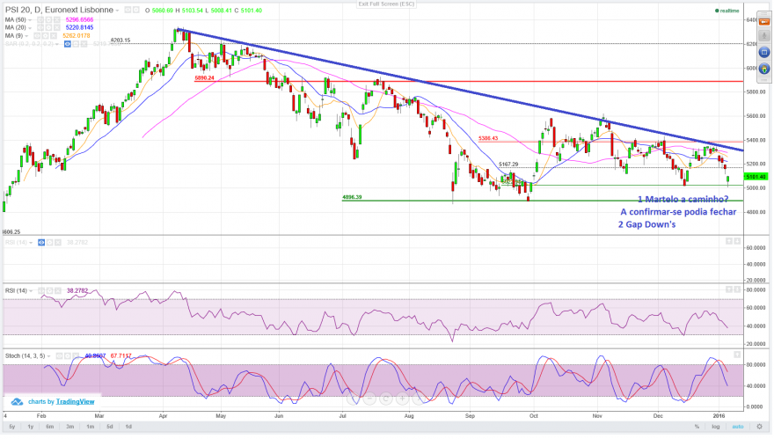
Task: Remove the RSI (14) showing purple 38.2782
Action: point(58,291)
